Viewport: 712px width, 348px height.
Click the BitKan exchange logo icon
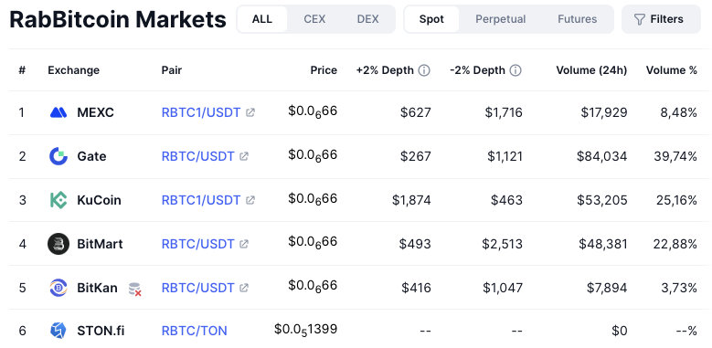[x=58, y=288]
